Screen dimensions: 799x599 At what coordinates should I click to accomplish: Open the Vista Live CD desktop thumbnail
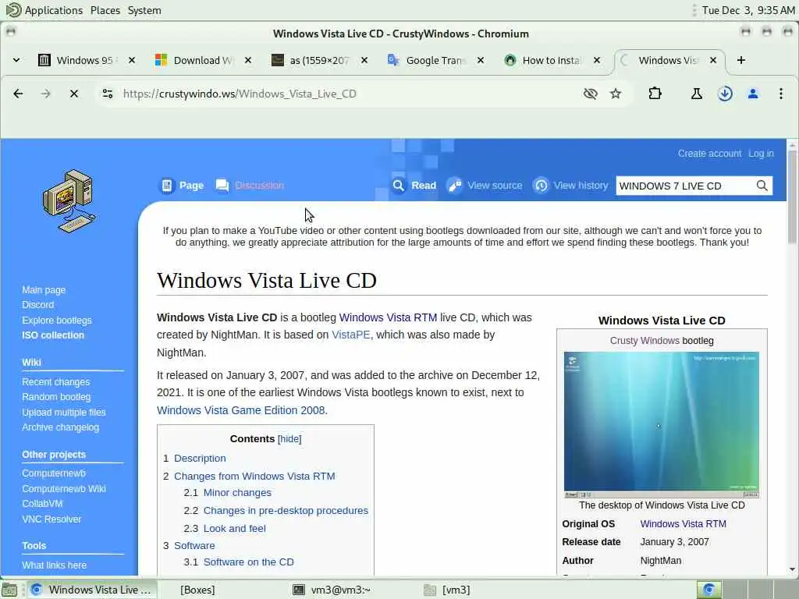click(x=662, y=425)
